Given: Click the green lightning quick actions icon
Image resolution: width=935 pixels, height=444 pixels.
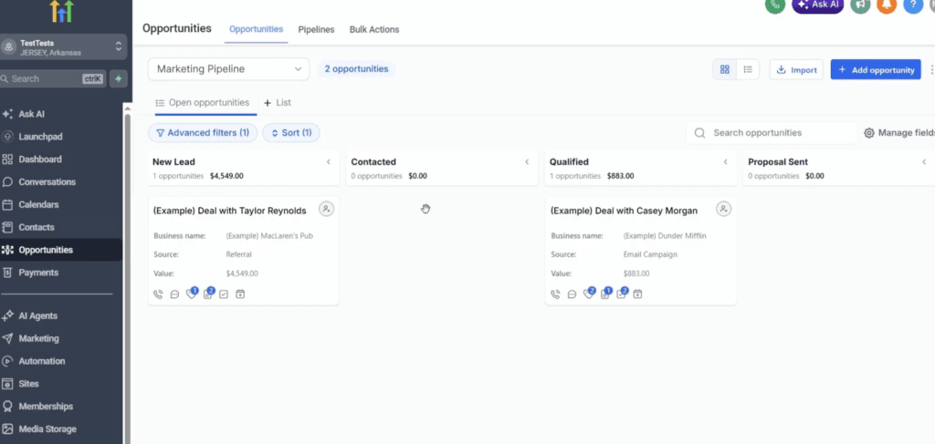Looking at the screenshot, I should tap(119, 78).
